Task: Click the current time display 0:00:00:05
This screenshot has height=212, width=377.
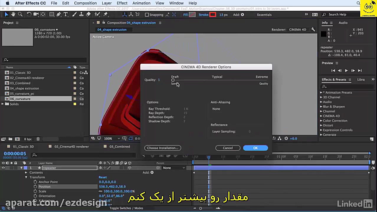Action: point(15,153)
